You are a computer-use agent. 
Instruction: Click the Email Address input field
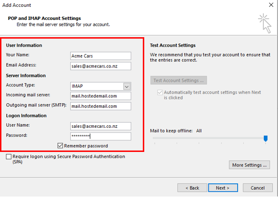101,66
